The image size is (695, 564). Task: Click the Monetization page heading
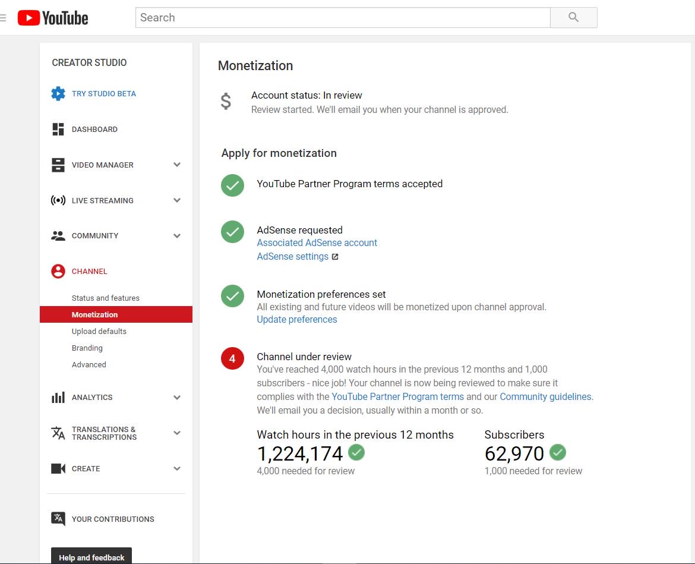click(255, 65)
